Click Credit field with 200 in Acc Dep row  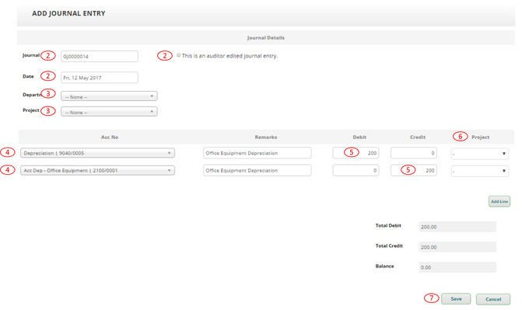(x=414, y=170)
